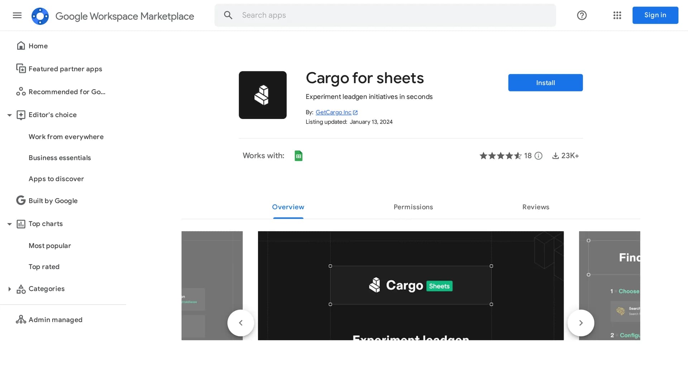This screenshot has height=387, width=688.
Task: Select Work from everywhere
Action: click(x=66, y=137)
